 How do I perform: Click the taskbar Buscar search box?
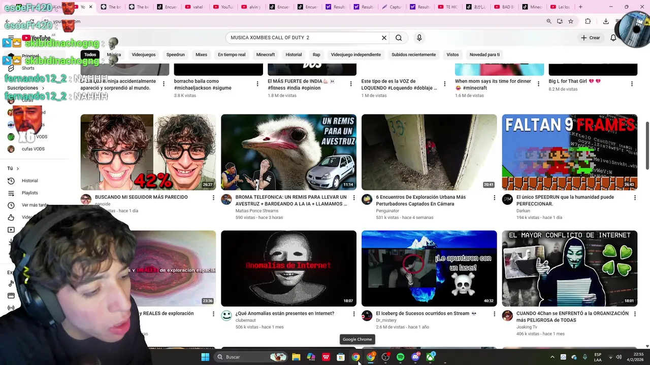[x=251, y=357]
